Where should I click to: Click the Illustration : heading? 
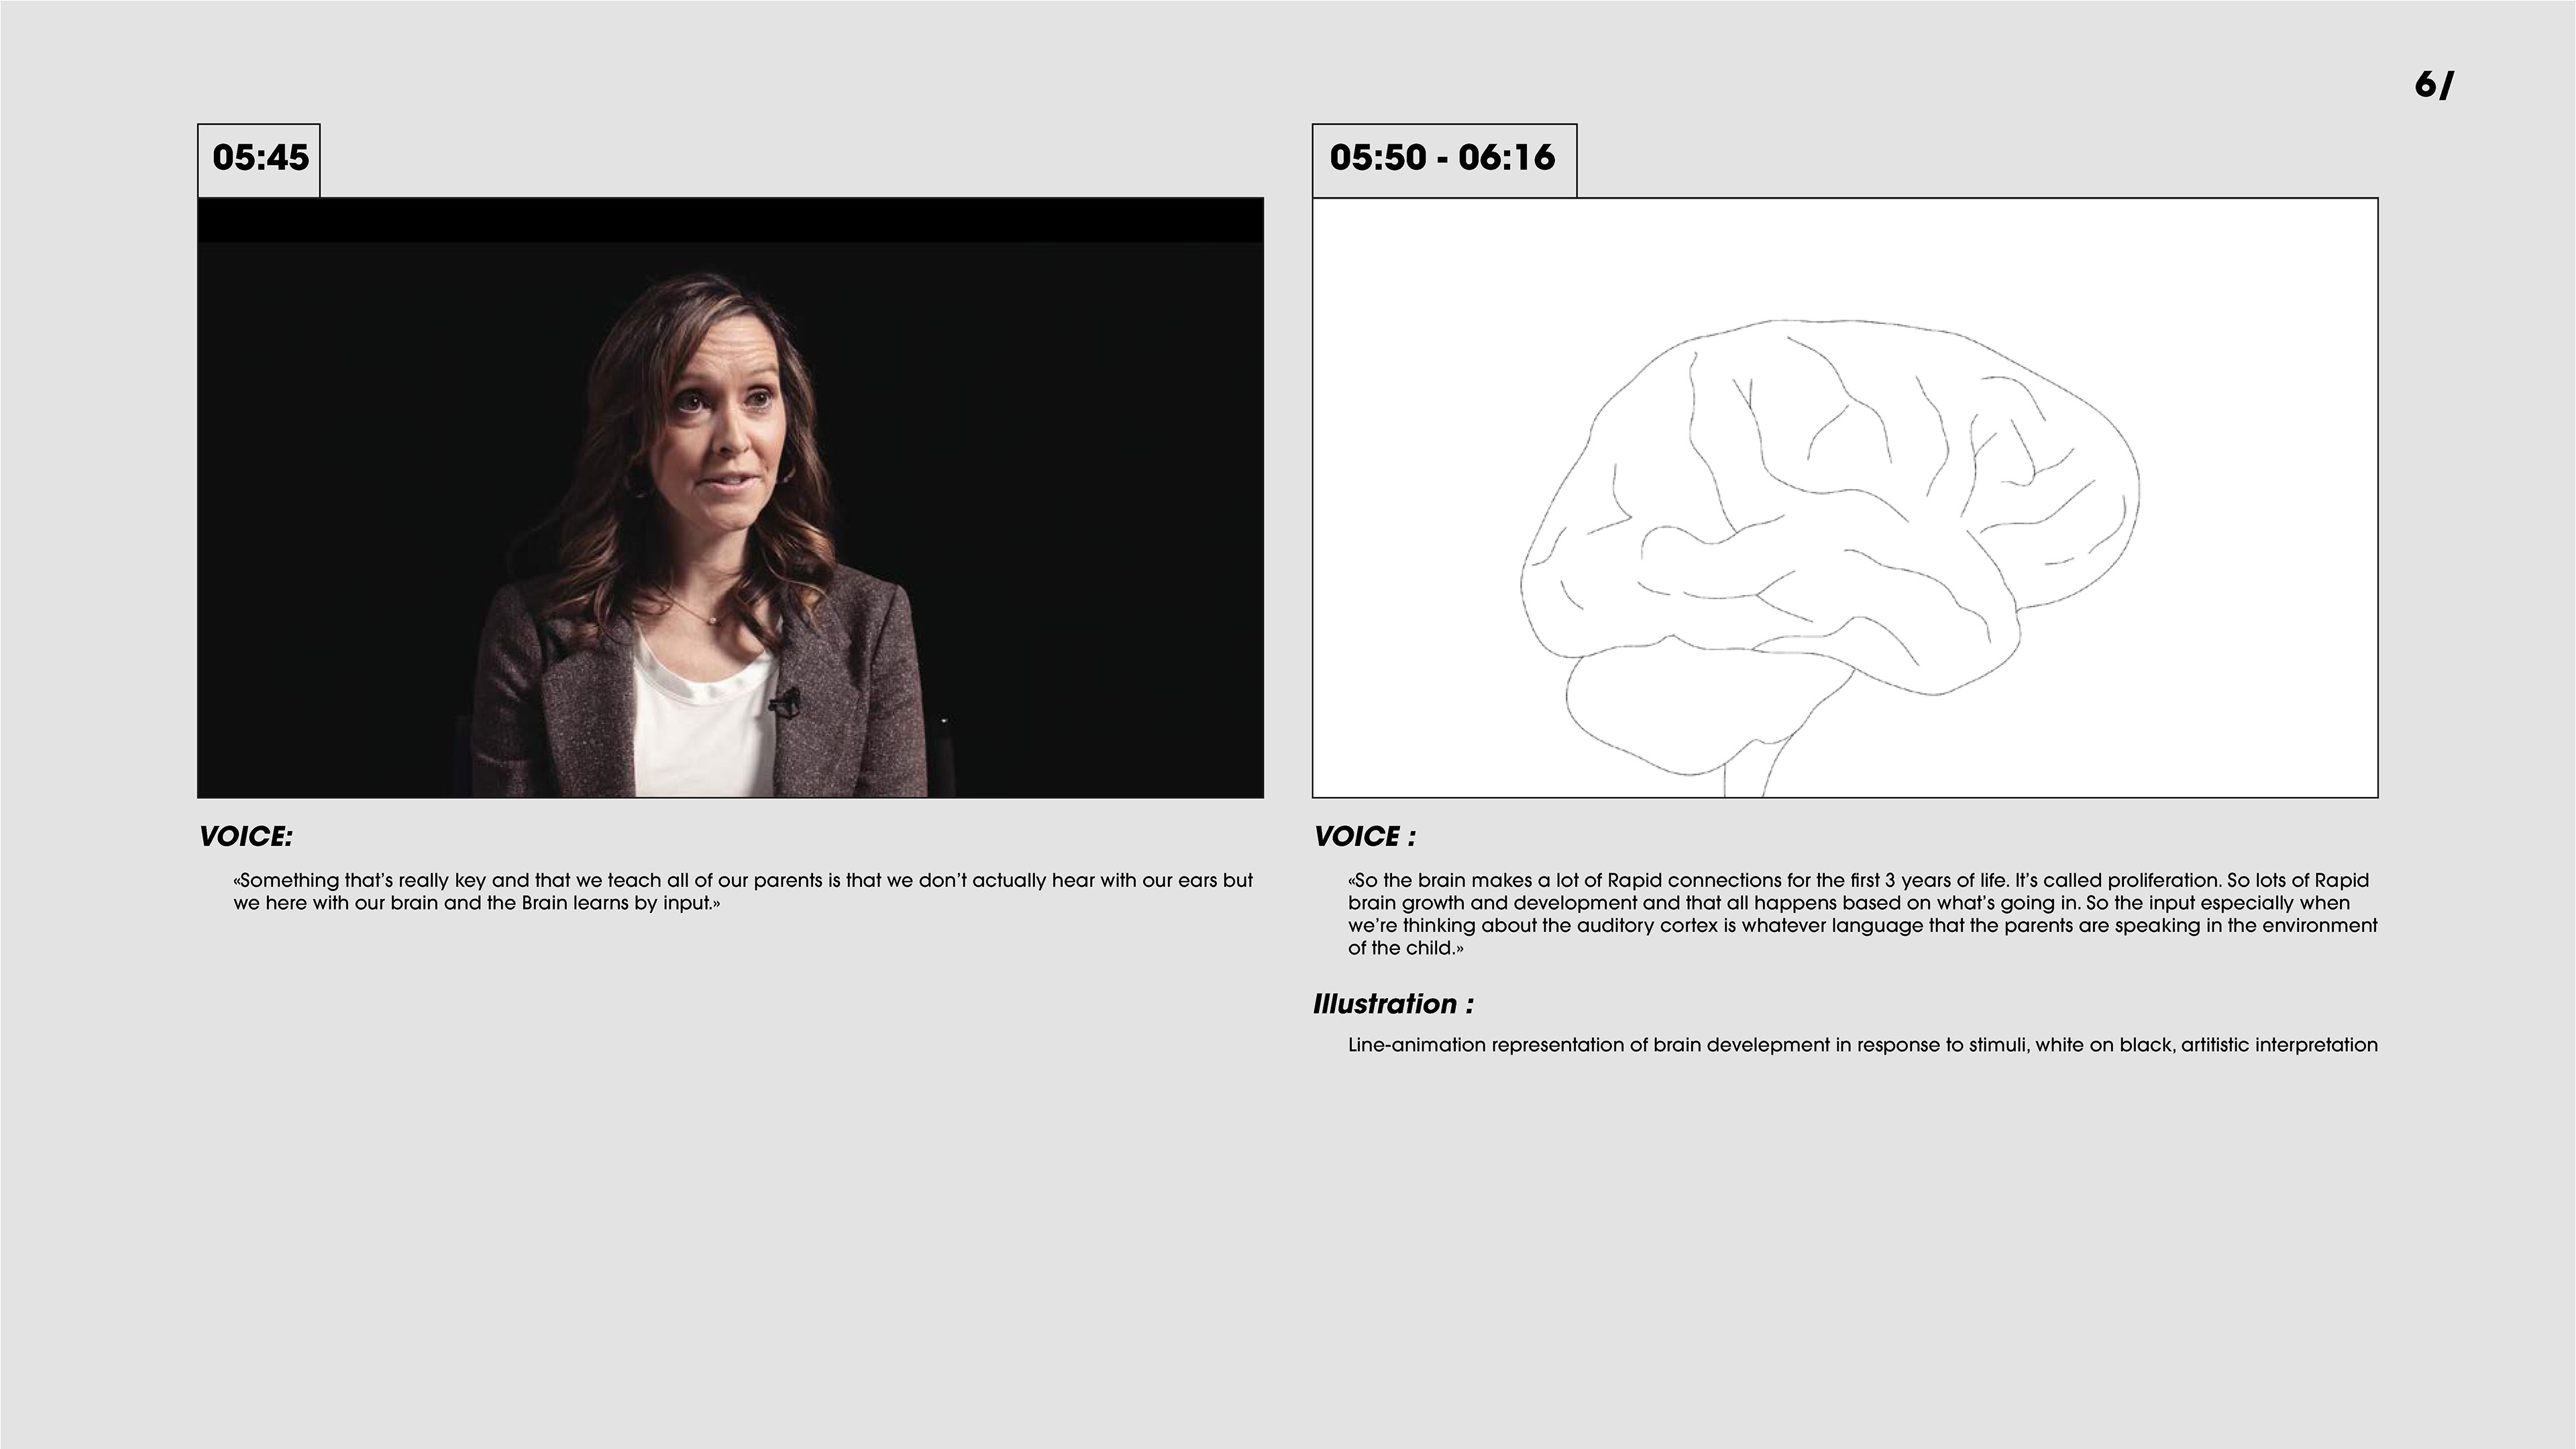1392,1004
